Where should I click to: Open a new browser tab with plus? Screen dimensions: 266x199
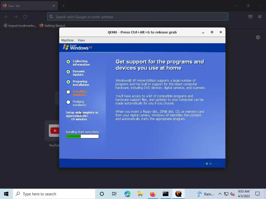tap(63, 6)
